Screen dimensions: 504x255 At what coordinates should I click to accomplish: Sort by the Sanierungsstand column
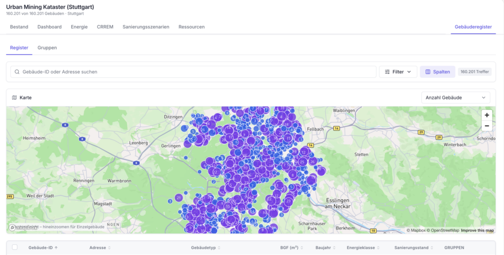[x=413, y=248]
